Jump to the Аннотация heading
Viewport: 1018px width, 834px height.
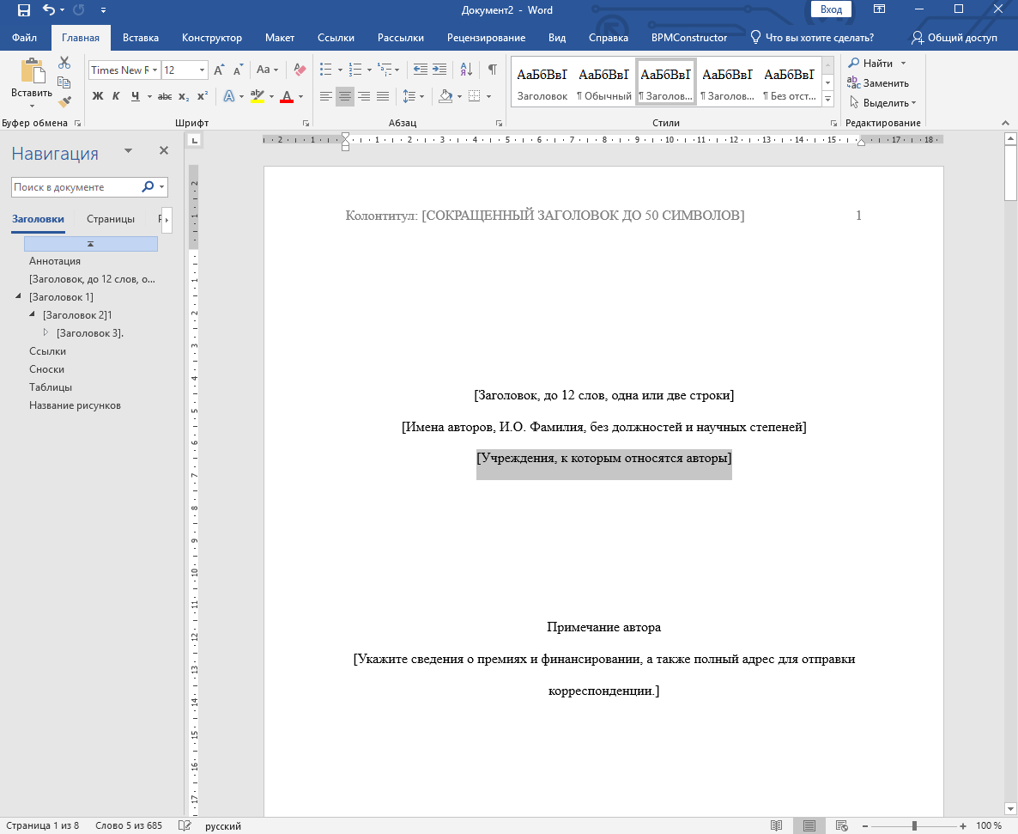click(55, 260)
